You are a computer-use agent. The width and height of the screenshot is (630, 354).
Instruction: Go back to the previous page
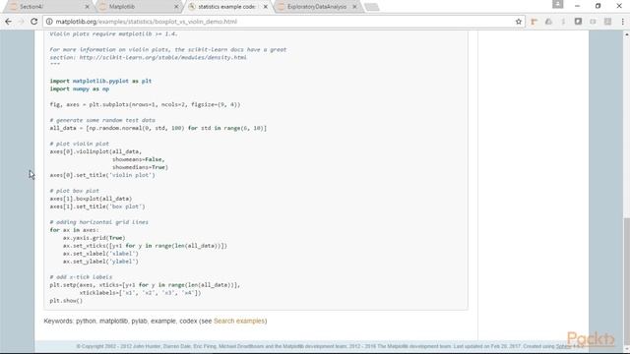(x=8, y=22)
